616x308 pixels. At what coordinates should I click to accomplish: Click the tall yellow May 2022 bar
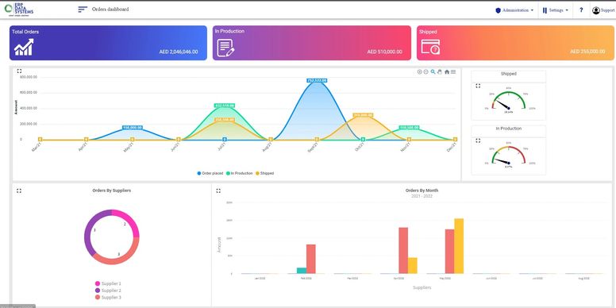459,246
